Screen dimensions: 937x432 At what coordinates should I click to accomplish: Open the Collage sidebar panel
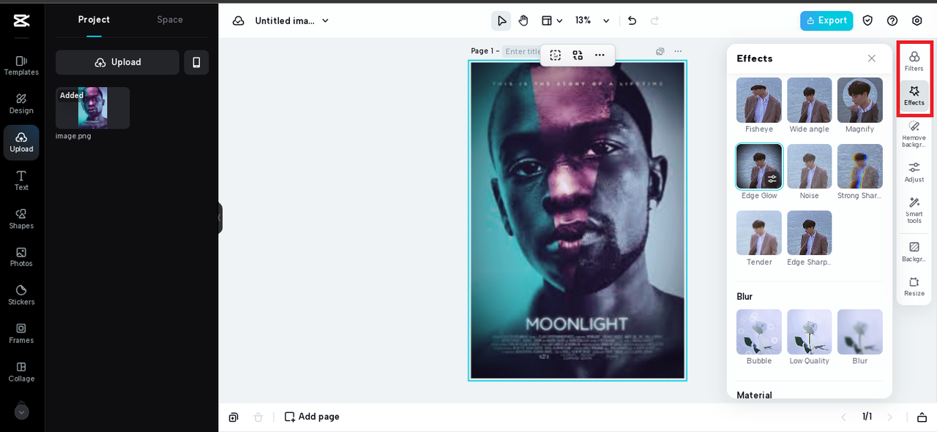pos(21,372)
